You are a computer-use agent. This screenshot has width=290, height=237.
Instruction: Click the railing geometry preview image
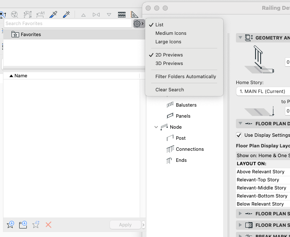coord(259,59)
